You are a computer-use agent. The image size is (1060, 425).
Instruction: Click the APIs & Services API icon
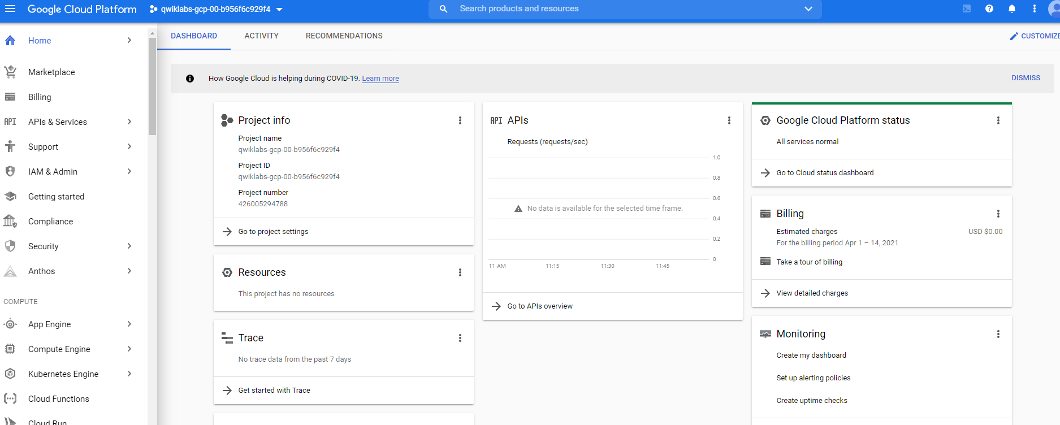pos(10,122)
